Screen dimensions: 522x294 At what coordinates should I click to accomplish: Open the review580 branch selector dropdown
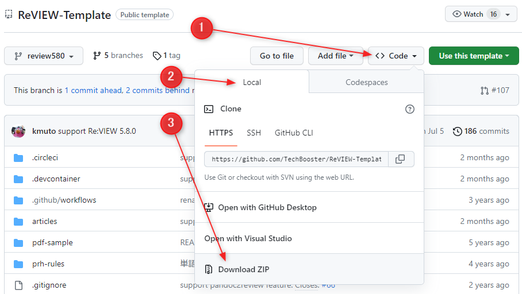click(44, 56)
